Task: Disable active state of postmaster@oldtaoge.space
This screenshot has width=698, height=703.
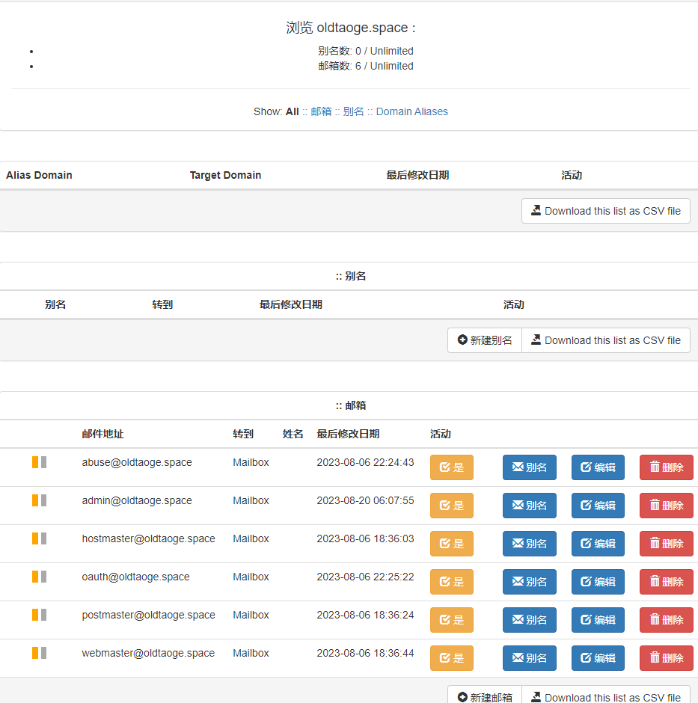Action: click(451, 620)
